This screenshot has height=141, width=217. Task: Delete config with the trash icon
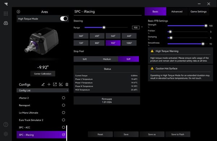pos(67,85)
